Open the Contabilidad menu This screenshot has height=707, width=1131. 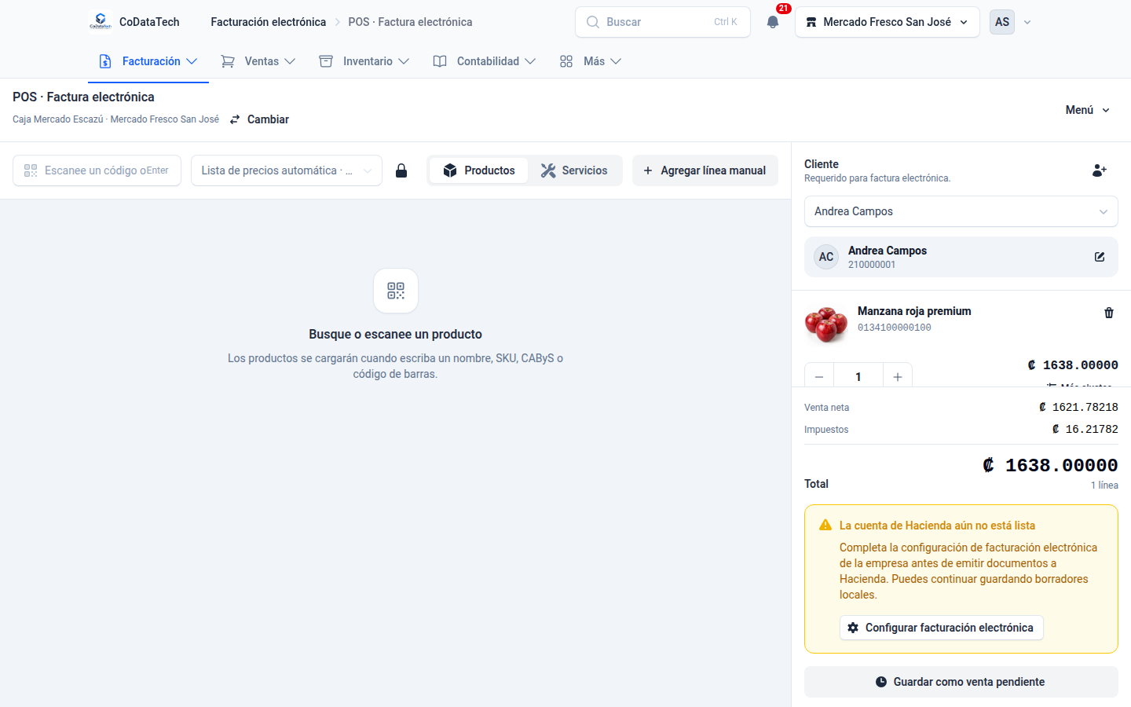point(485,61)
